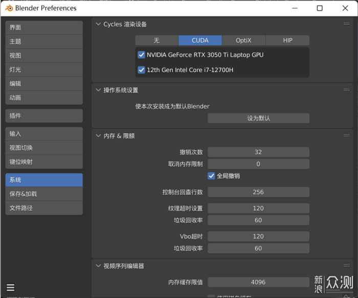Select the HIP render device option
The width and height of the screenshot is (358, 298).
(287, 40)
